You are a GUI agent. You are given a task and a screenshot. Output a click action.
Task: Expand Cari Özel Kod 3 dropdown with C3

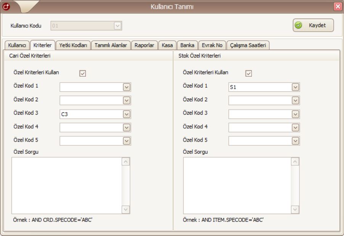coord(127,114)
